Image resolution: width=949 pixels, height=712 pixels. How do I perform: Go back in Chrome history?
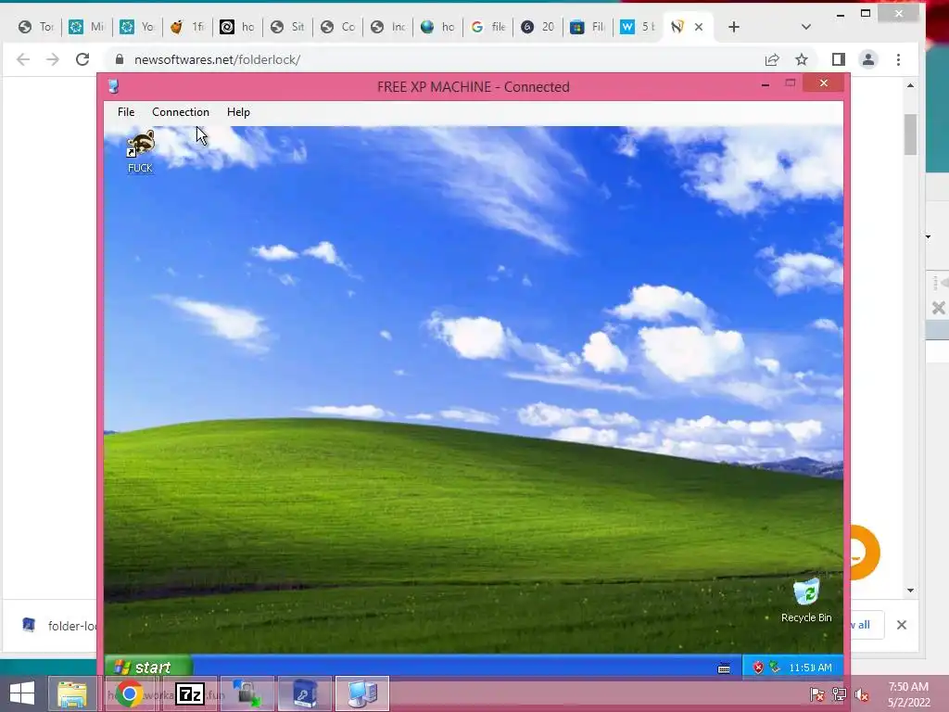[x=23, y=59]
